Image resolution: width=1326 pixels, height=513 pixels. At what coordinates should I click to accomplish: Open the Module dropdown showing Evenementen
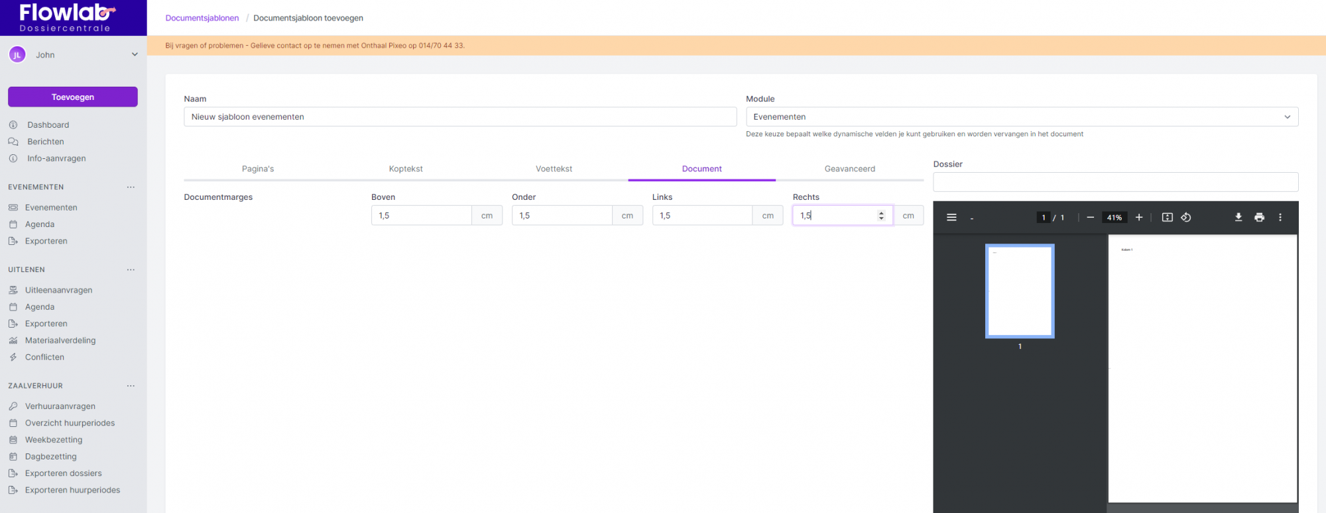(1021, 117)
